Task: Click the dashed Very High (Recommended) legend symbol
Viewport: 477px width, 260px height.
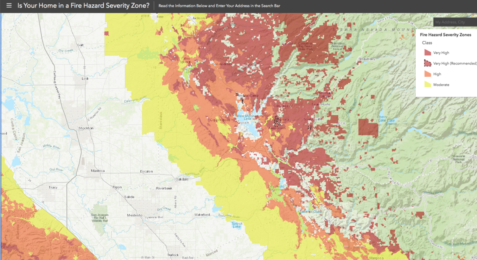Action: [429, 63]
